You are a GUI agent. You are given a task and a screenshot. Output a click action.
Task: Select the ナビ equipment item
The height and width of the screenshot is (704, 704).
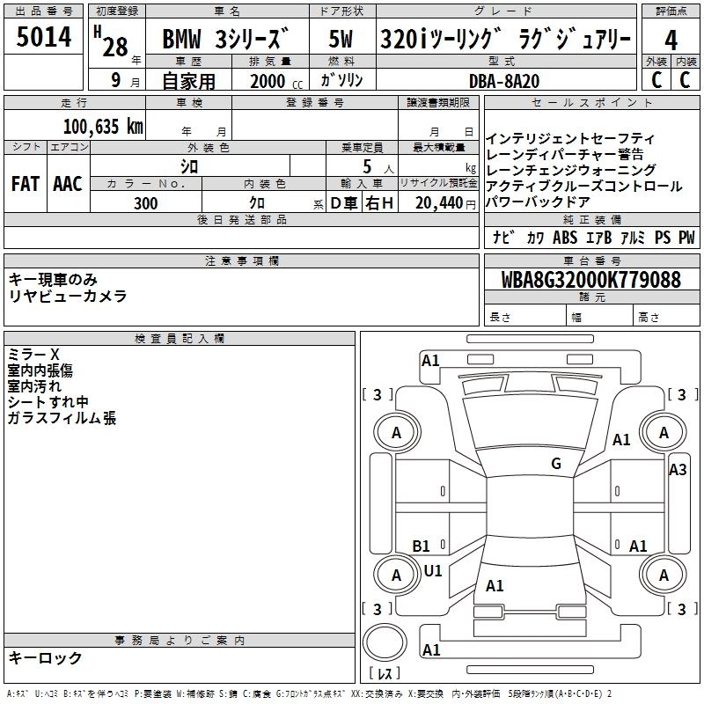click(502, 237)
